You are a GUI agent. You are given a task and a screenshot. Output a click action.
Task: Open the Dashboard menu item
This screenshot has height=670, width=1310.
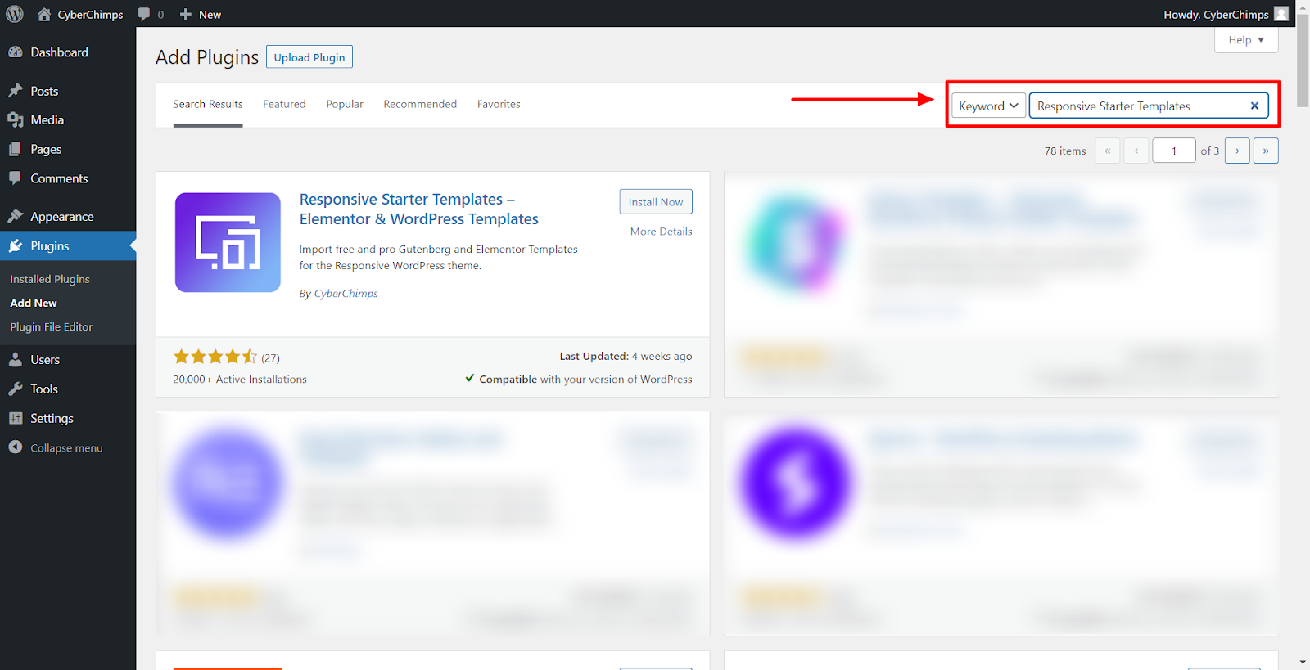tap(68, 52)
